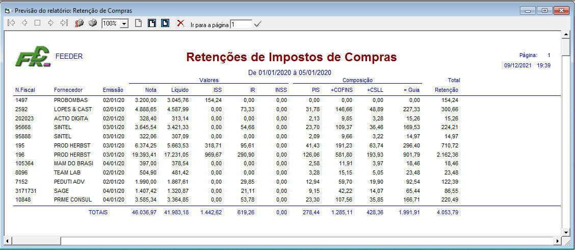The height and width of the screenshot is (250, 575).
Task: Open printer setup icon
Action: coord(79,23)
